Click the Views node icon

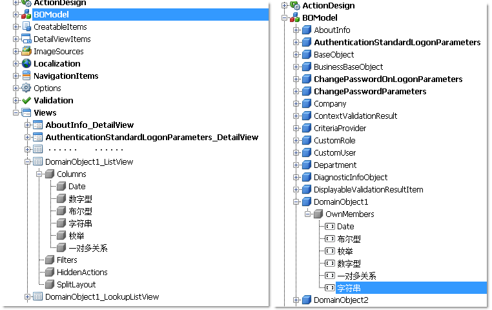pos(26,112)
